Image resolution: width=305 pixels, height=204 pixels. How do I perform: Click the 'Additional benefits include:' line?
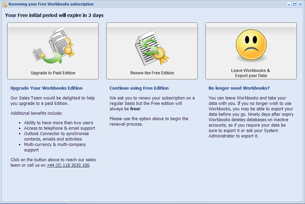click(x=37, y=113)
